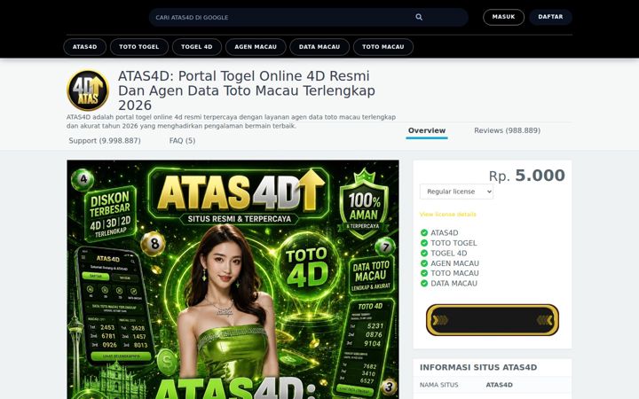Click the green check icon beside ATAS4D
This screenshot has width=639, height=399.
pos(424,233)
